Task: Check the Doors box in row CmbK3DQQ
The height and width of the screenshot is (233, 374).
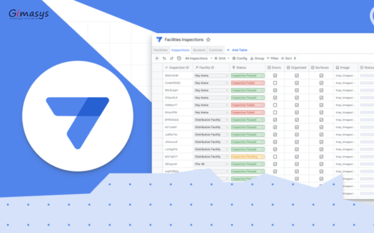Action: (x=275, y=83)
